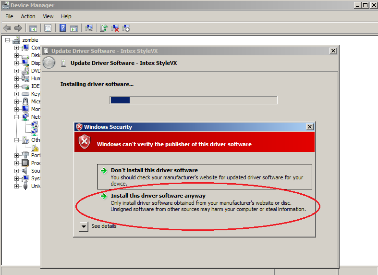This screenshot has height=275, width=378.
Task: Choose Don't install this driver software
Action: (x=154, y=170)
